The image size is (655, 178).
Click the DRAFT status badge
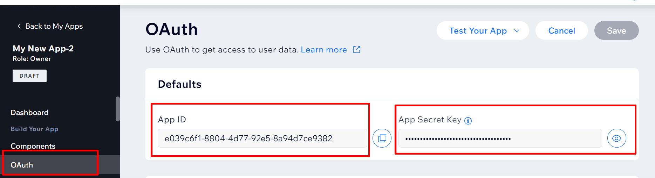click(29, 76)
